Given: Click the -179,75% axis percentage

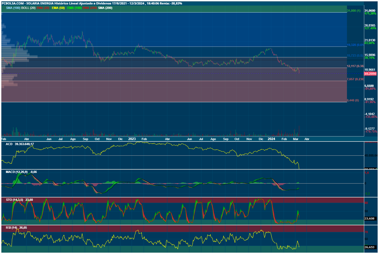Looking at the screenshot, I should point(371,131).
